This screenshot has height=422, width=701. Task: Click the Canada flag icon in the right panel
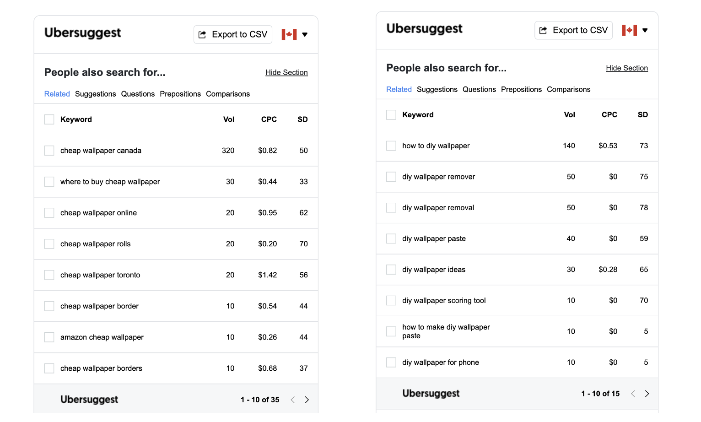630,30
